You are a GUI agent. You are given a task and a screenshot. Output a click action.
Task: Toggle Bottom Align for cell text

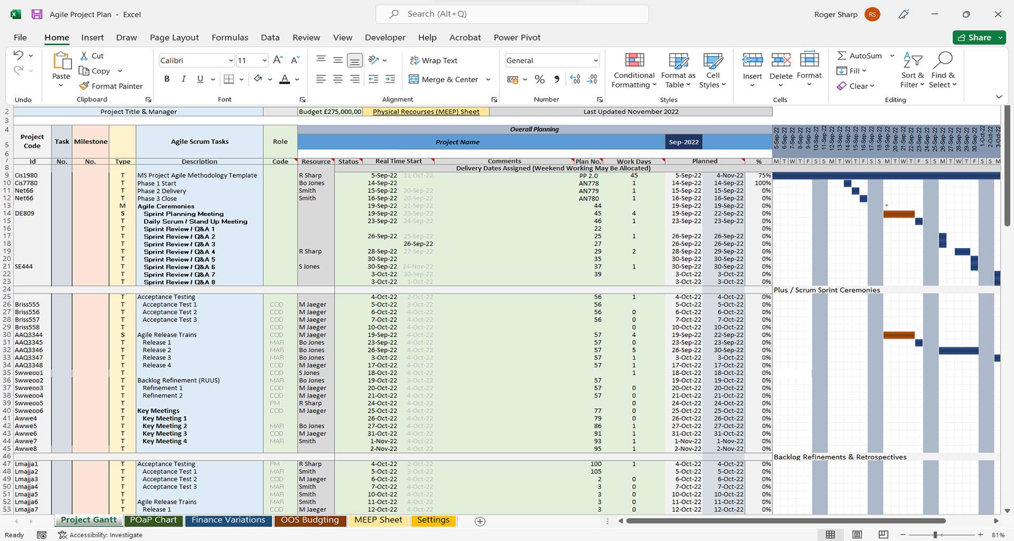point(355,60)
